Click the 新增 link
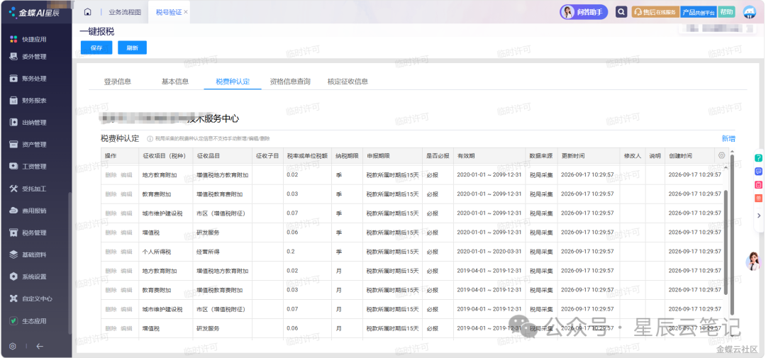 tap(728, 139)
